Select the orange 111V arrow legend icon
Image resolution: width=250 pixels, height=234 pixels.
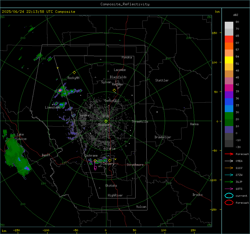(x=229, y=168)
